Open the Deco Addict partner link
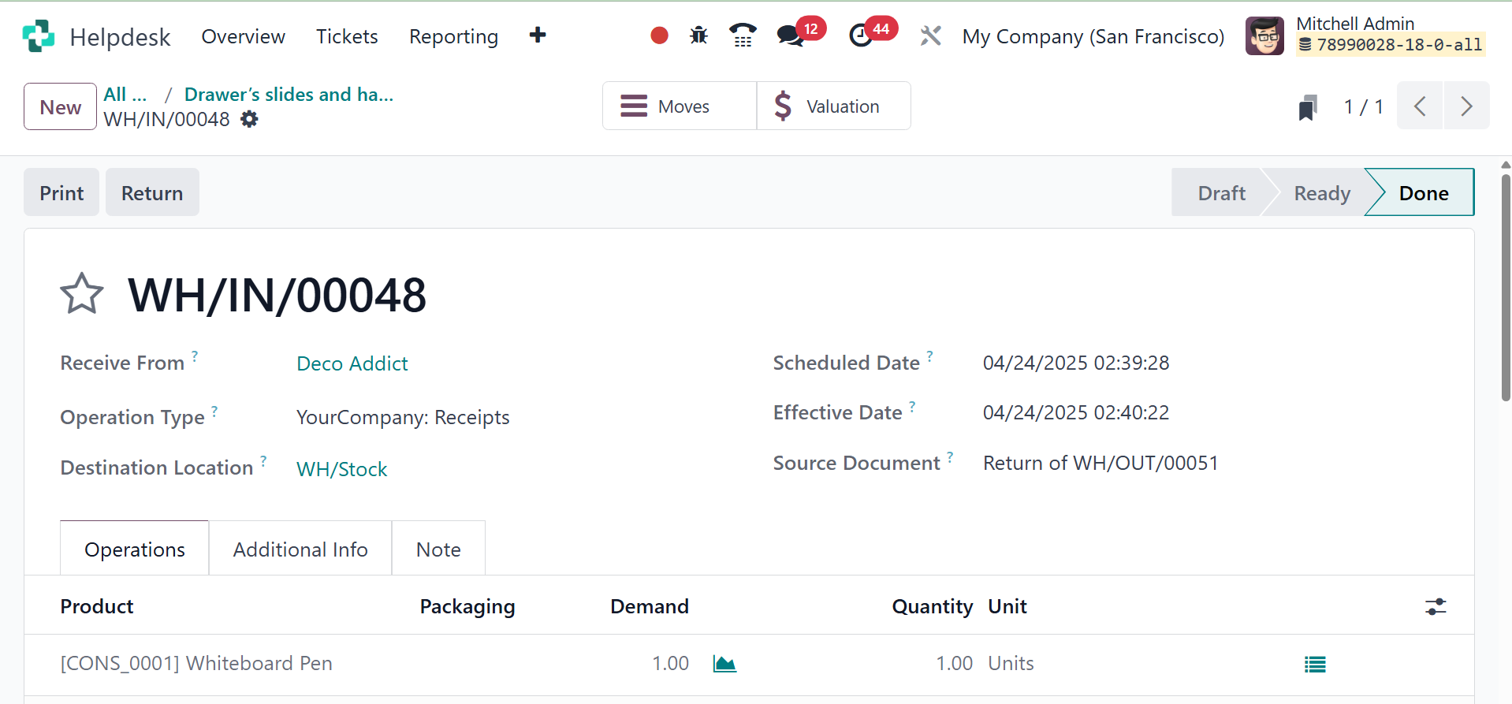The height and width of the screenshot is (704, 1512). click(352, 363)
